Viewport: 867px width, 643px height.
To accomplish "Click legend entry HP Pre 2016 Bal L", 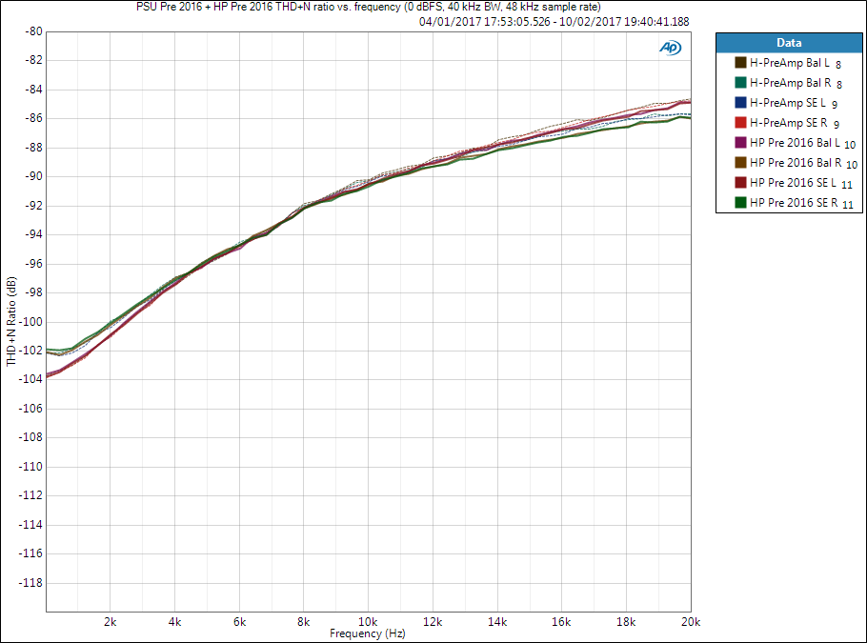I will point(795,143).
